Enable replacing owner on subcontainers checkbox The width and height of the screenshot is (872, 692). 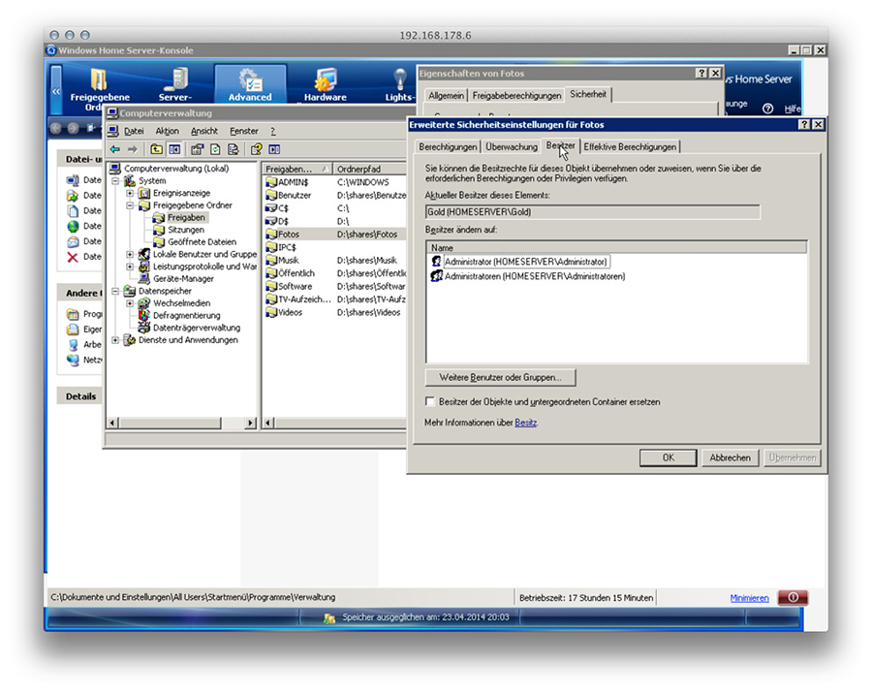431,401
